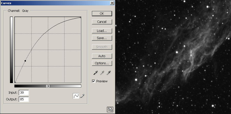The image size is (231, 114).
Task: Flip the gradient bar using the double-arrow toggle
Action: [x=48, y=86]
